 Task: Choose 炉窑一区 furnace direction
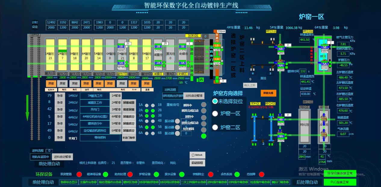coord(215,114)
